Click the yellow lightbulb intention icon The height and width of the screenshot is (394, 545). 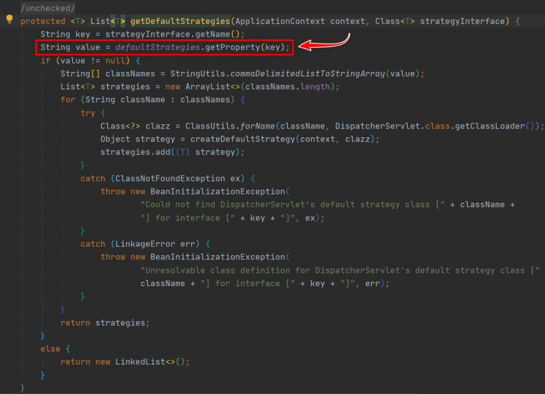(x=9, y=20)
